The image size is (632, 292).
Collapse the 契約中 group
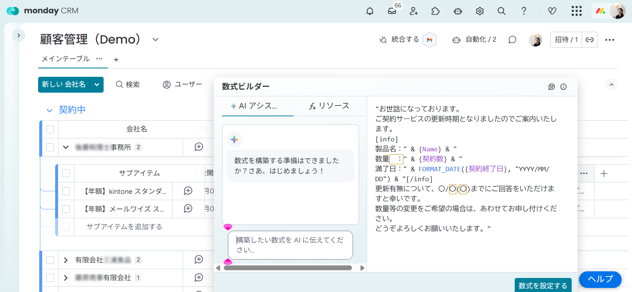50,110
